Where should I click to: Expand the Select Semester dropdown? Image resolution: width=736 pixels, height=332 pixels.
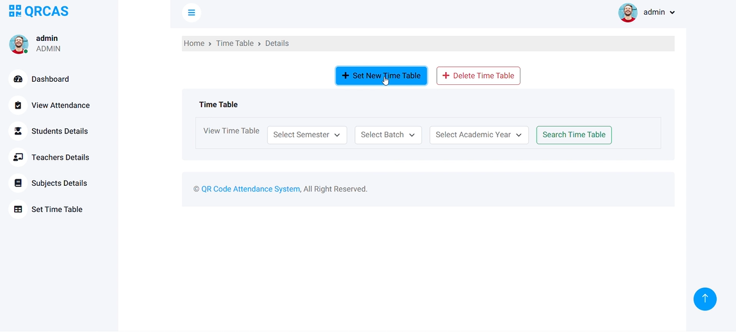tap(307, 135)
